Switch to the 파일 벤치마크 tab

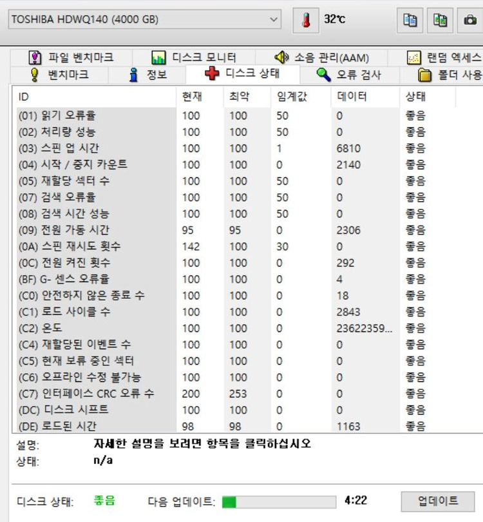(71, 57)
